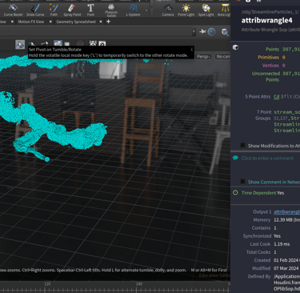Switch to the Motion FX View tab
Screen dimensions: 300x293
pyautogui.click(x=31, y=22)
